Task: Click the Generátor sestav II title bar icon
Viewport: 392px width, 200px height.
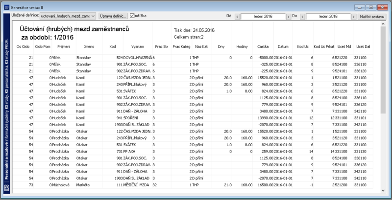Action: 7,7
